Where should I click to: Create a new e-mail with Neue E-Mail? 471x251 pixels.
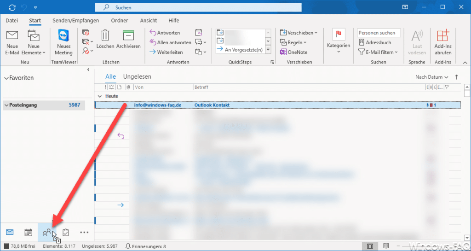pyautogui.click(x=12, y=43)
